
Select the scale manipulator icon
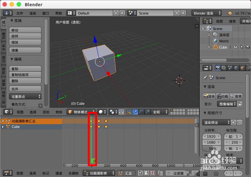pos(147,112)
